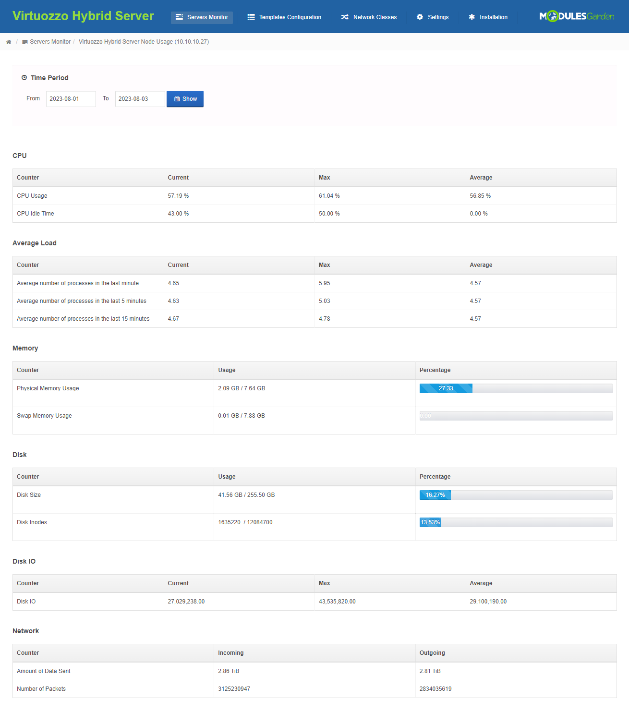Click the Network Classes shuffle icon
The height and width of the screenshot is (711, 629).
coord(345,17)
